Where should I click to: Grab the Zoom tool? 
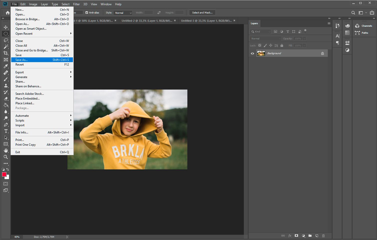click(x=6, y=157)
